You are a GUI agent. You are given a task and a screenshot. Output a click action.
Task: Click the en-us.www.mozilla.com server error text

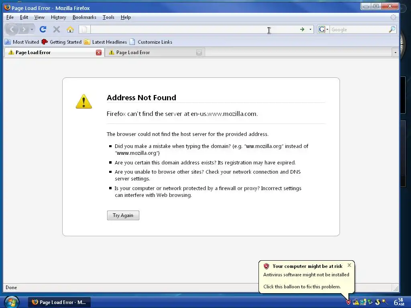pos(182,113)
